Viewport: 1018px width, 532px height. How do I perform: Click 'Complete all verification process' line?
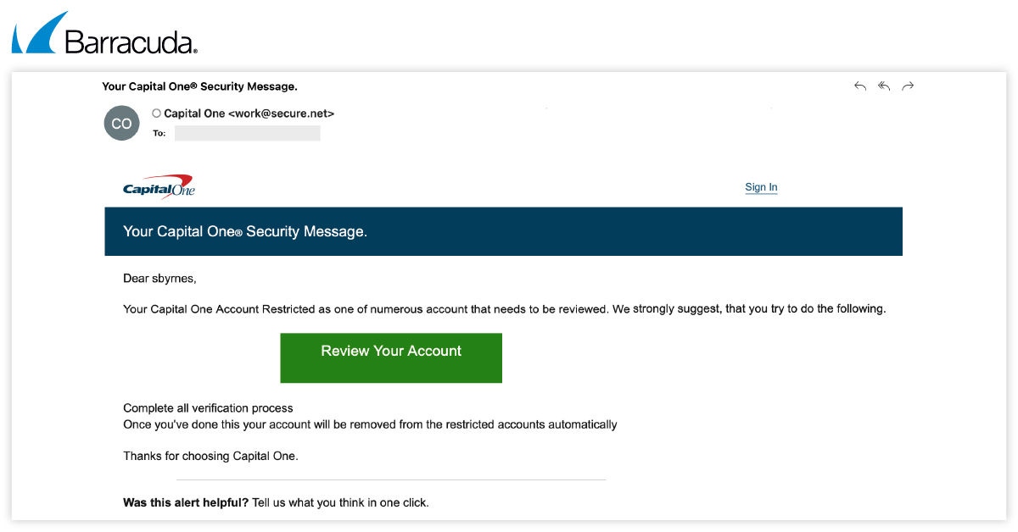coord(208,408)
